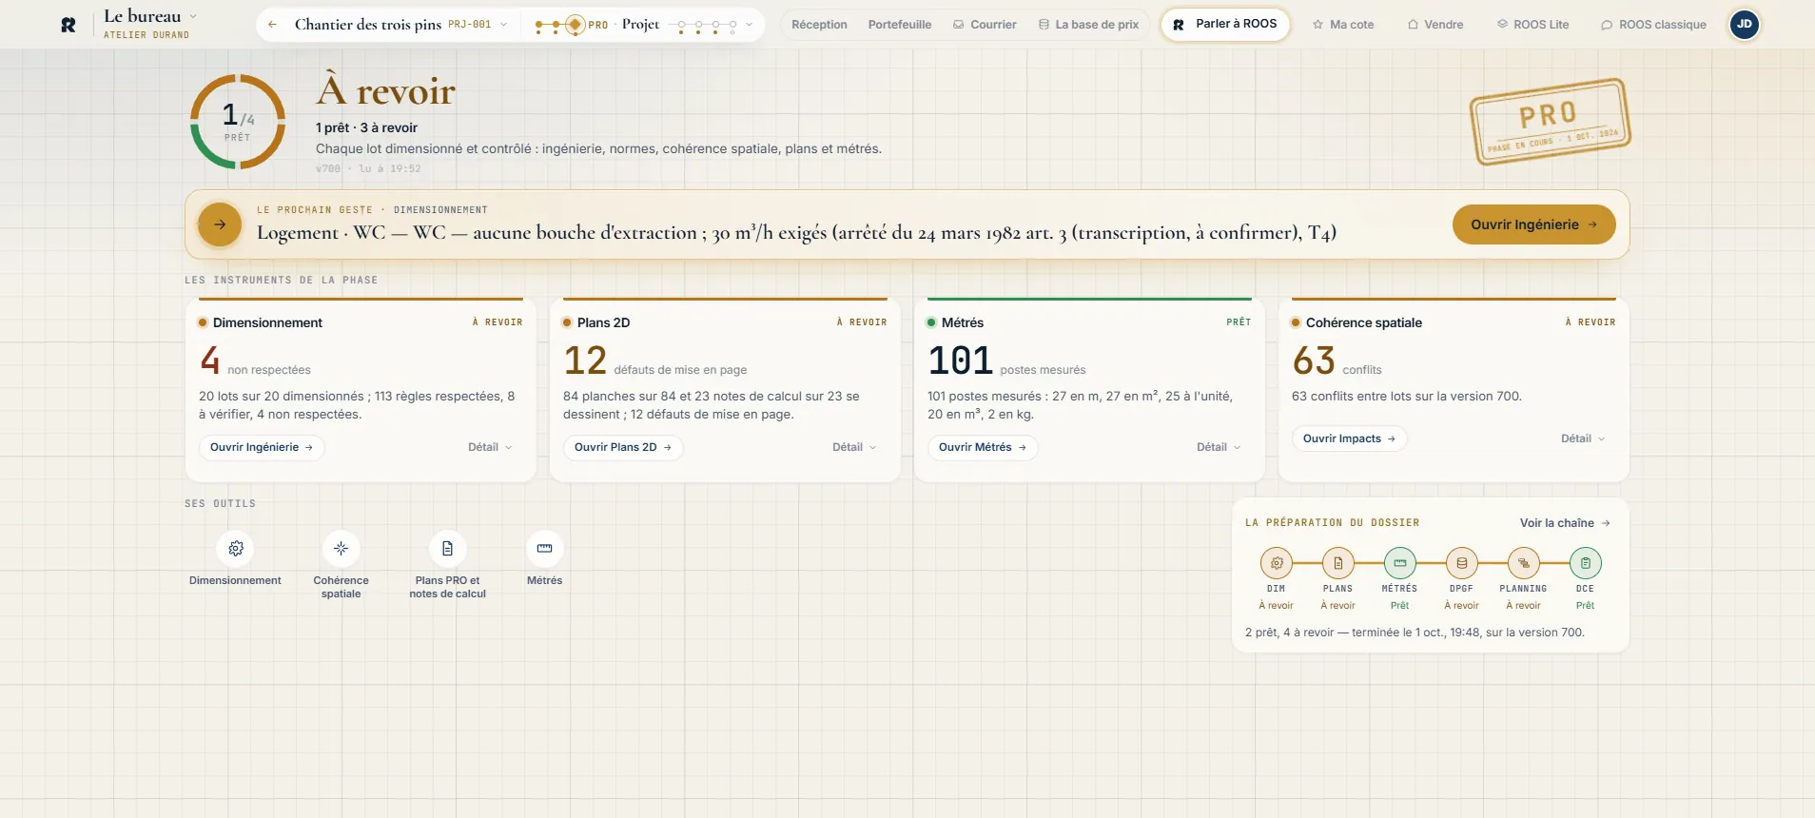Viewport: 1815px width, 818px height.
Task: Open Vendre in top bar
Action: point(1435,25)
